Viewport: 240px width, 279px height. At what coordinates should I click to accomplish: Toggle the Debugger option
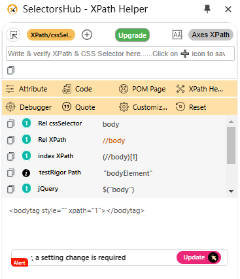(28, 107)
